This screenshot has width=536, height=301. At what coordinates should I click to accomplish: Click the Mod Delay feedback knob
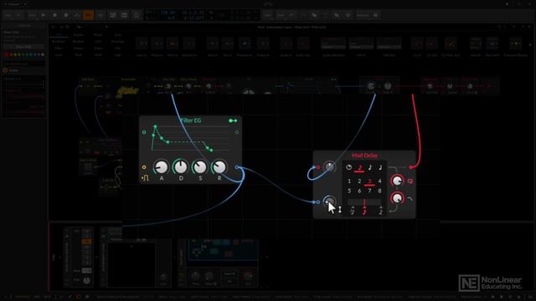(x=397, y=181)
